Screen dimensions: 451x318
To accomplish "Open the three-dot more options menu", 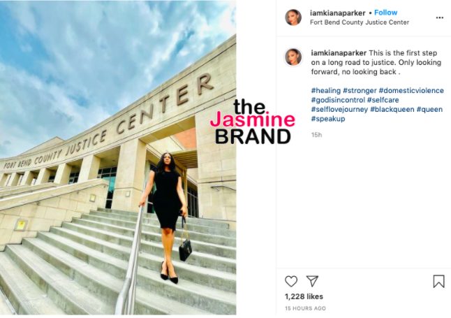I will click(440, 17).
